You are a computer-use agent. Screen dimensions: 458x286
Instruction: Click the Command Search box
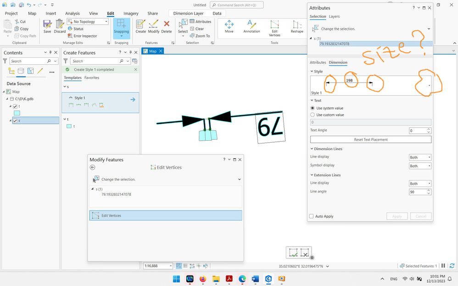click(x=237, y=5)
